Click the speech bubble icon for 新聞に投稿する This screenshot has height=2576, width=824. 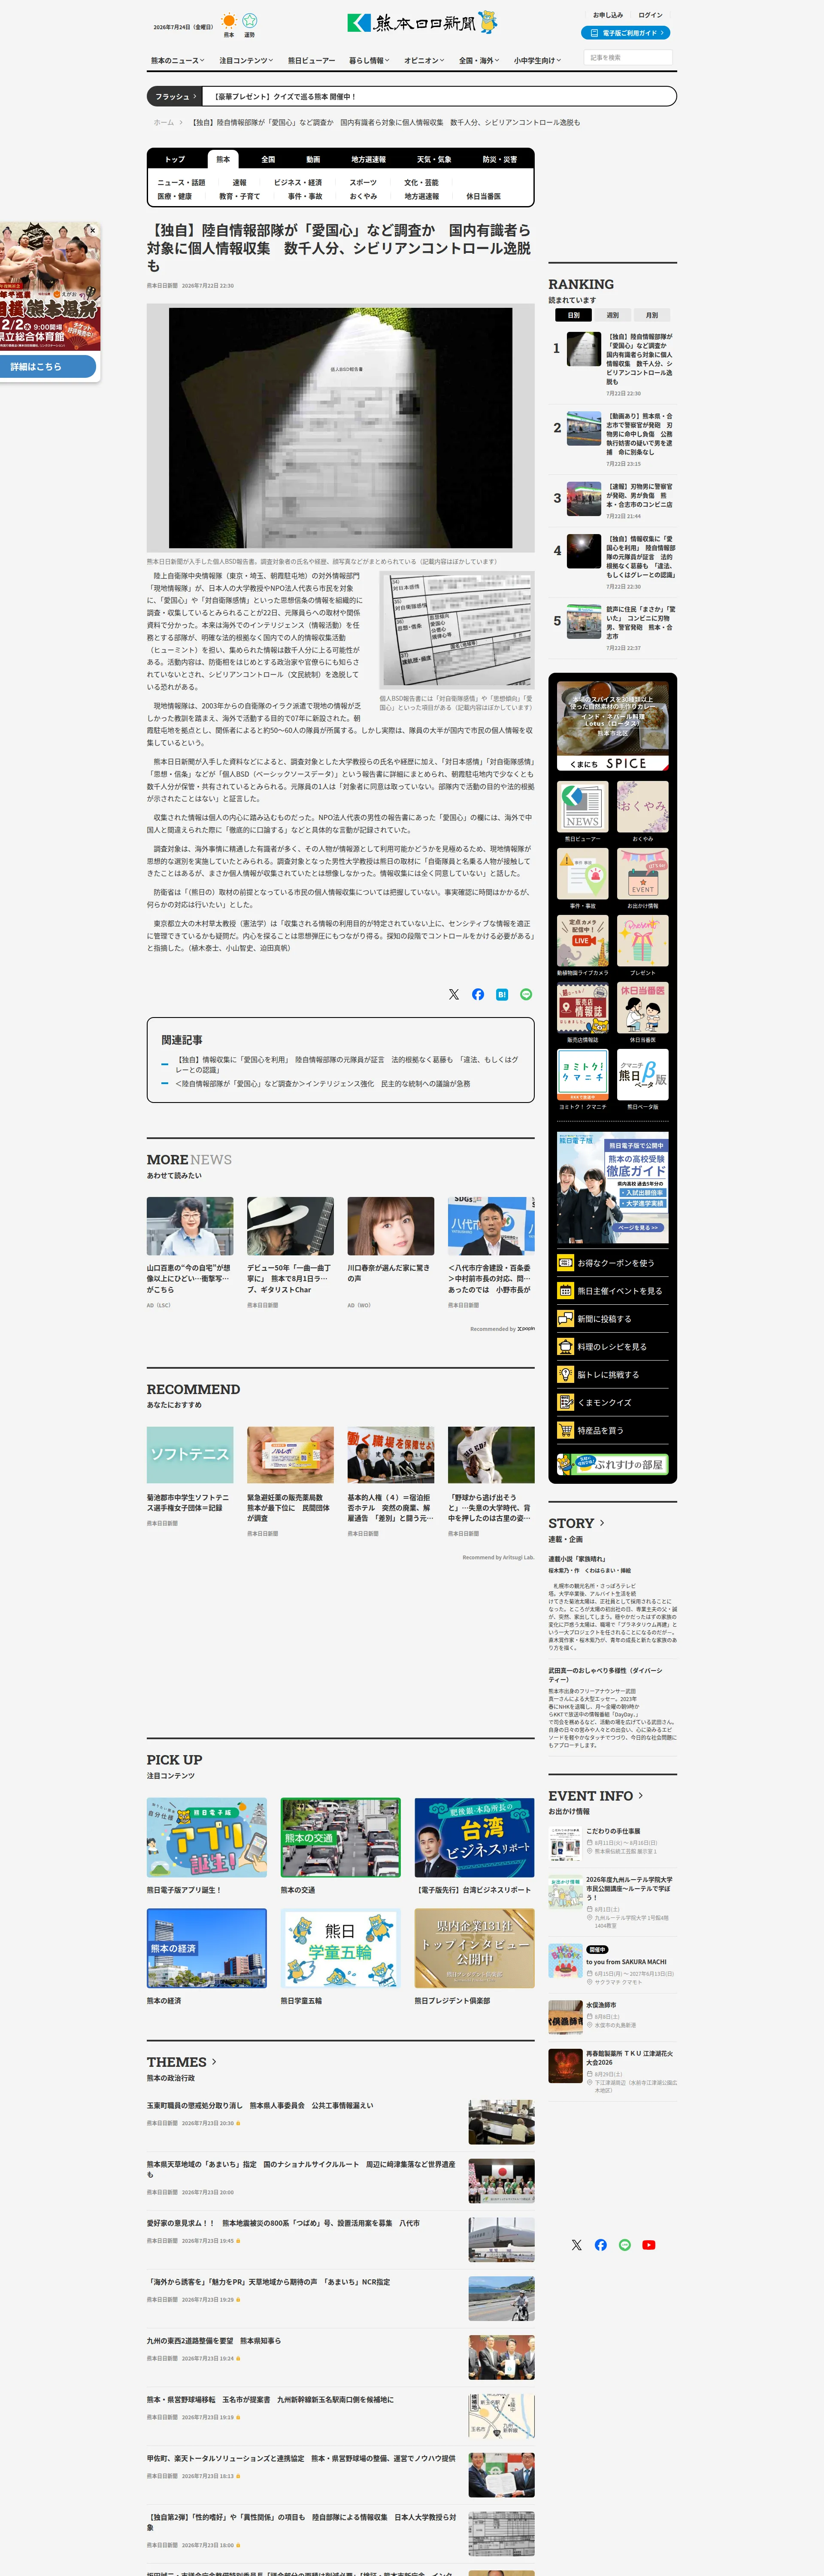point(565,1319)
